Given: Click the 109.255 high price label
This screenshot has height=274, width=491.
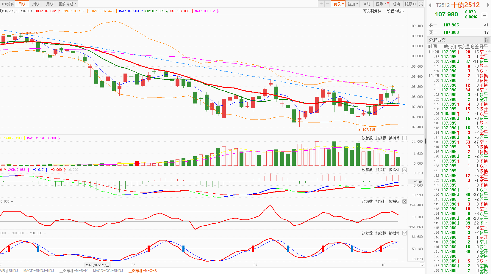Looking at the screenshot, I should [x=32, y=33].
